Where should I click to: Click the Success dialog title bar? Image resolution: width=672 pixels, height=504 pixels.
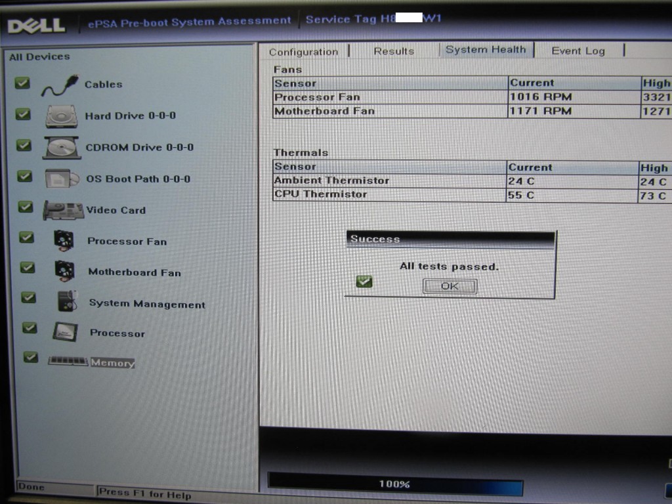(450, 239)
